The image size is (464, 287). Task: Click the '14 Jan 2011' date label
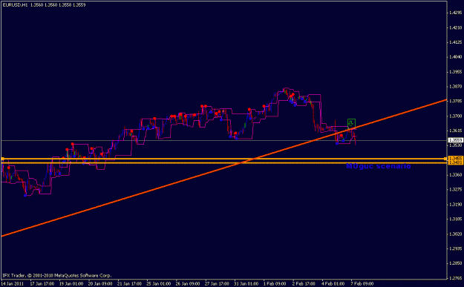point(11,284)
